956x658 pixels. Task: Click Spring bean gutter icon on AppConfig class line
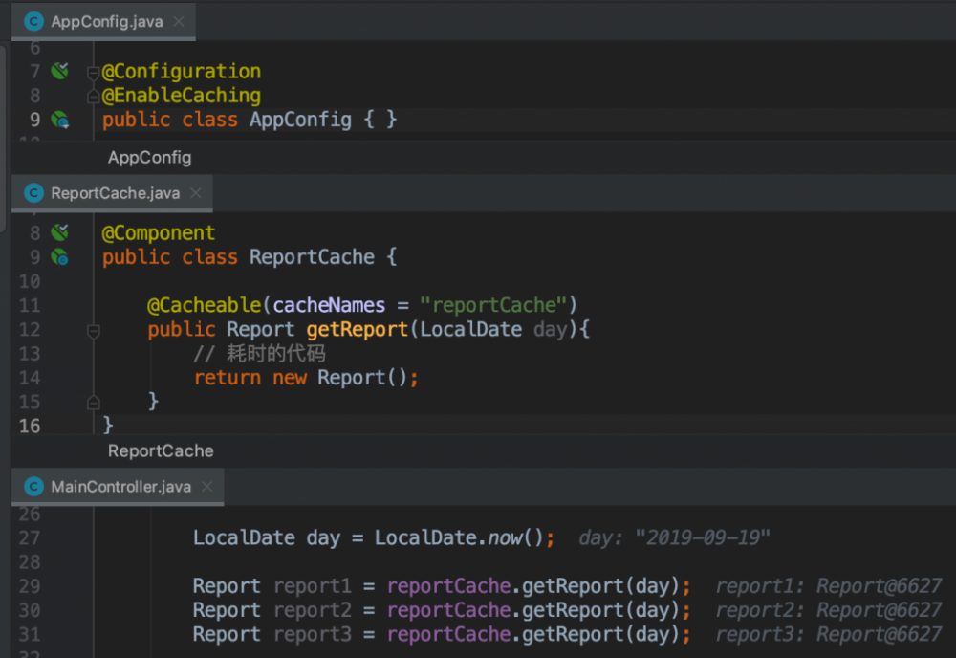(60, 120)
